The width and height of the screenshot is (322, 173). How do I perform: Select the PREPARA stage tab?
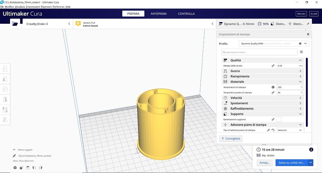[133, 14]
